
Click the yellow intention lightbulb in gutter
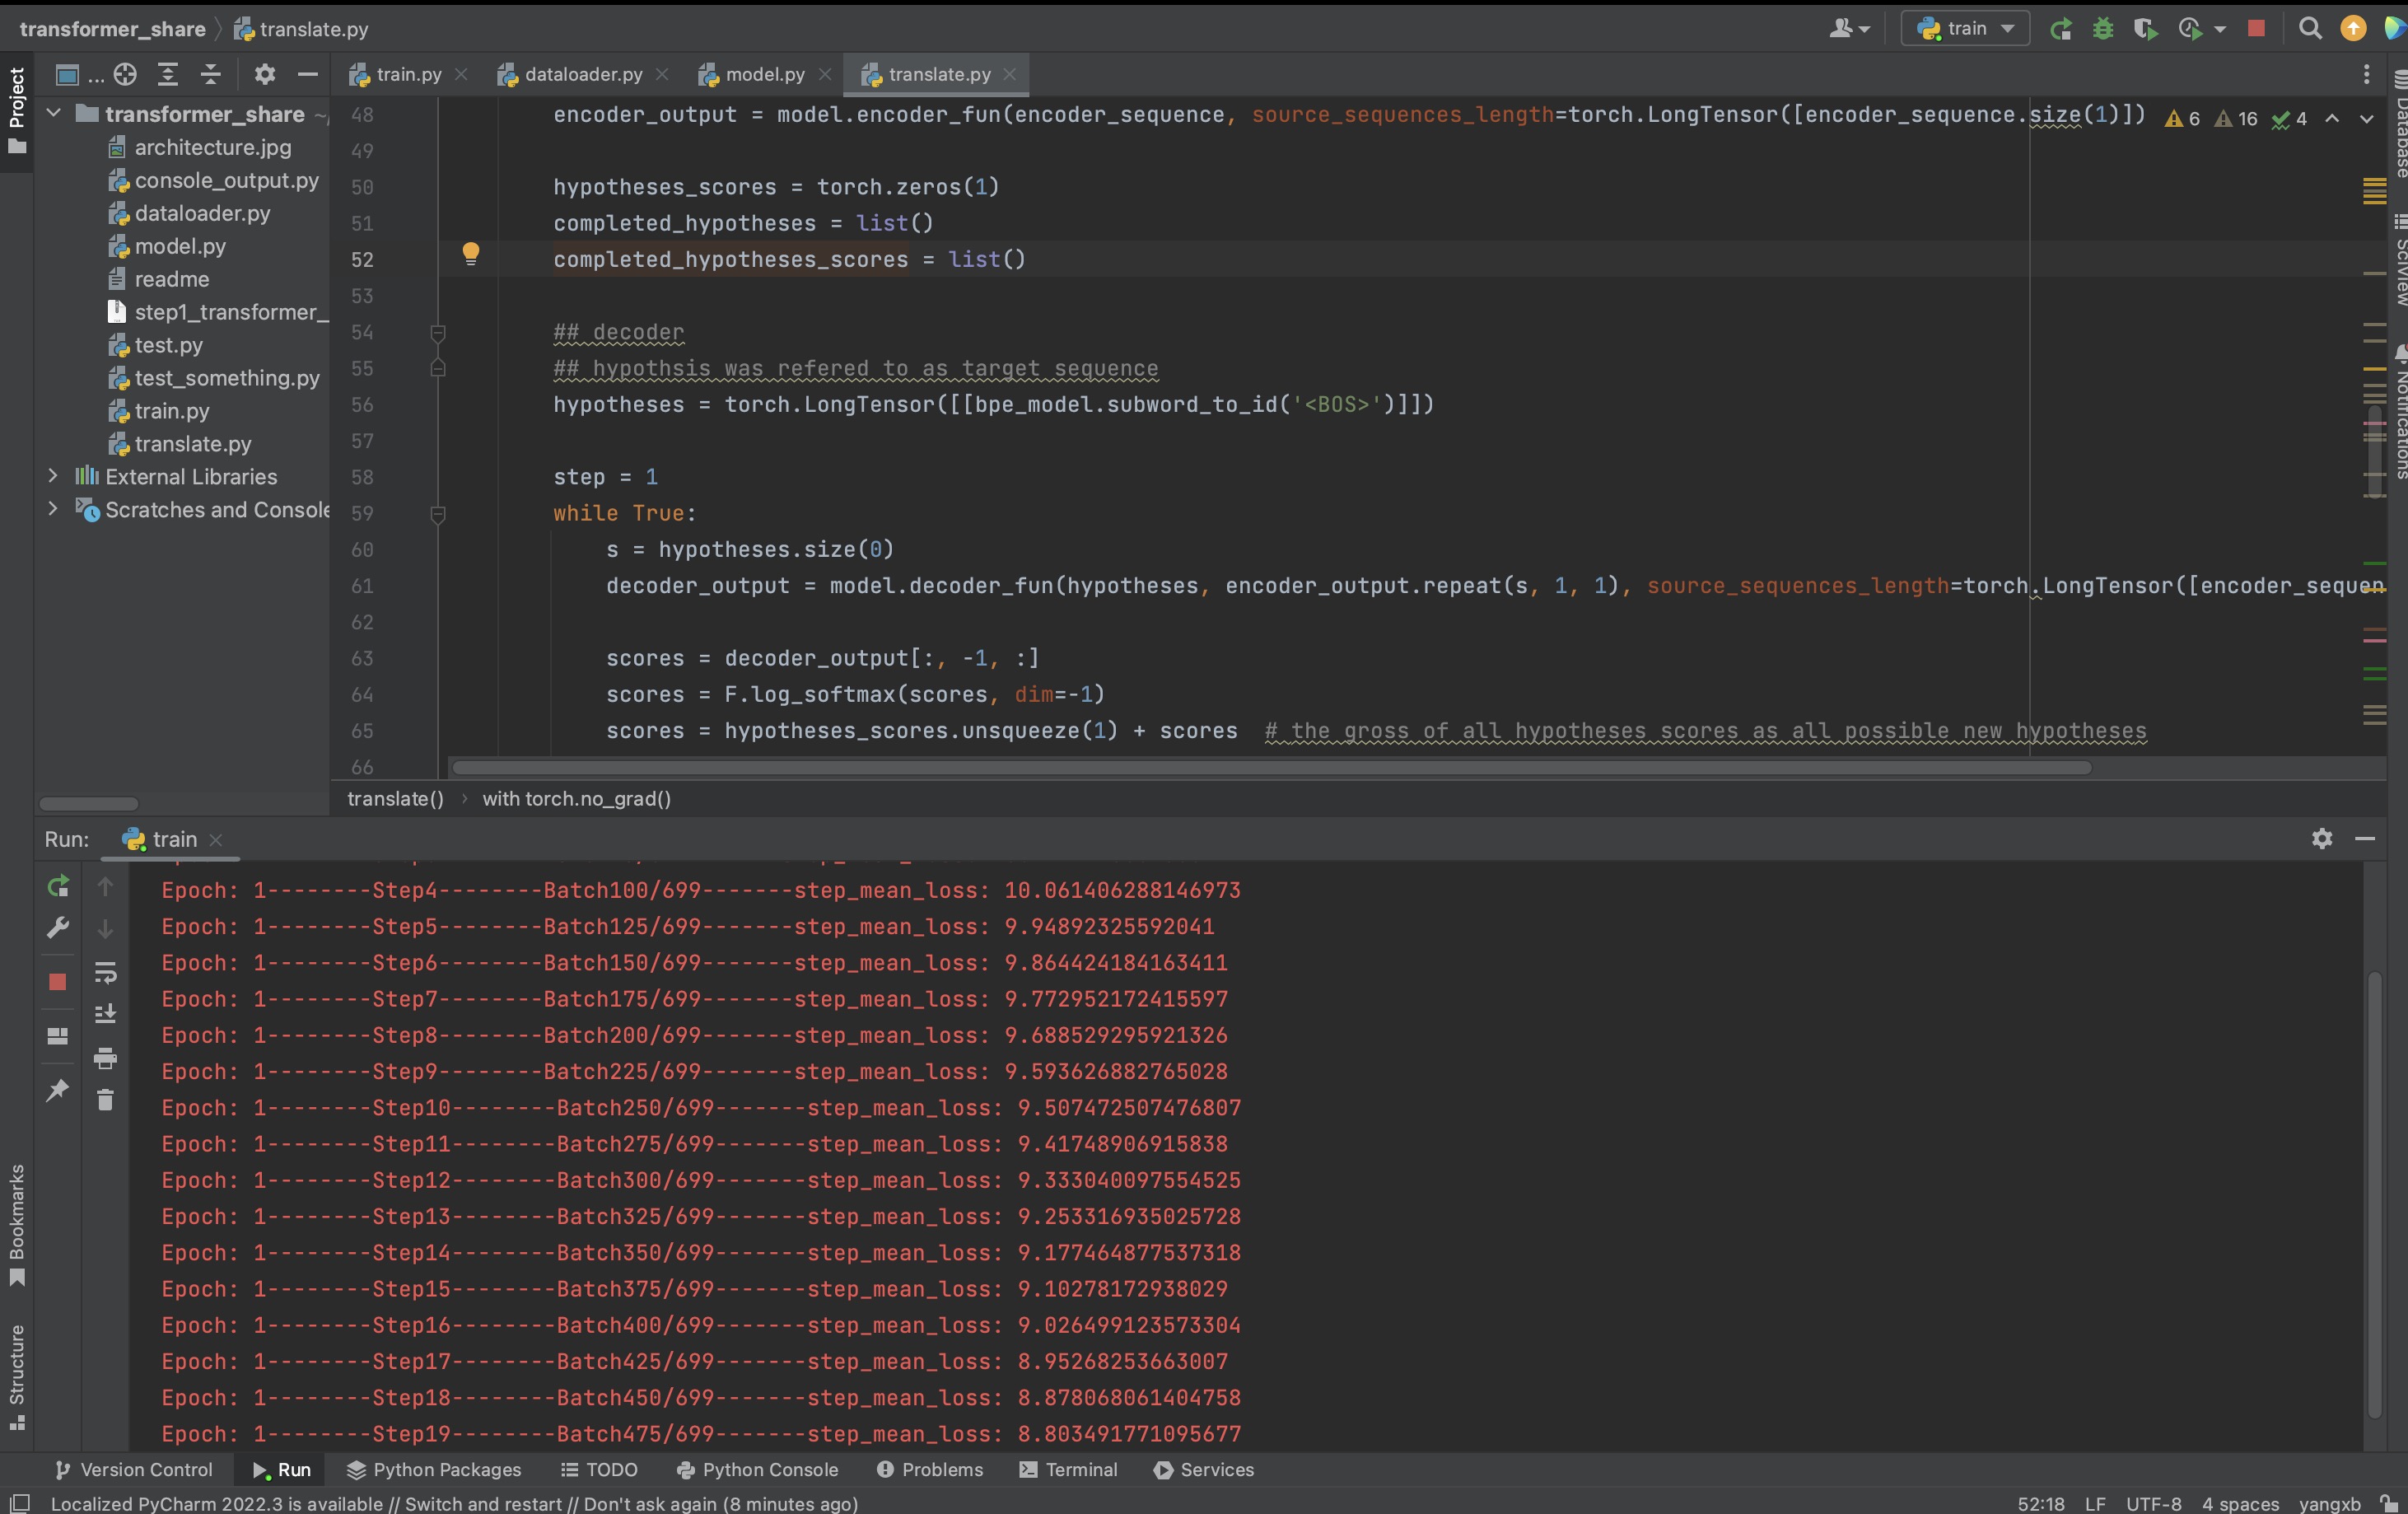pos(470,254)
